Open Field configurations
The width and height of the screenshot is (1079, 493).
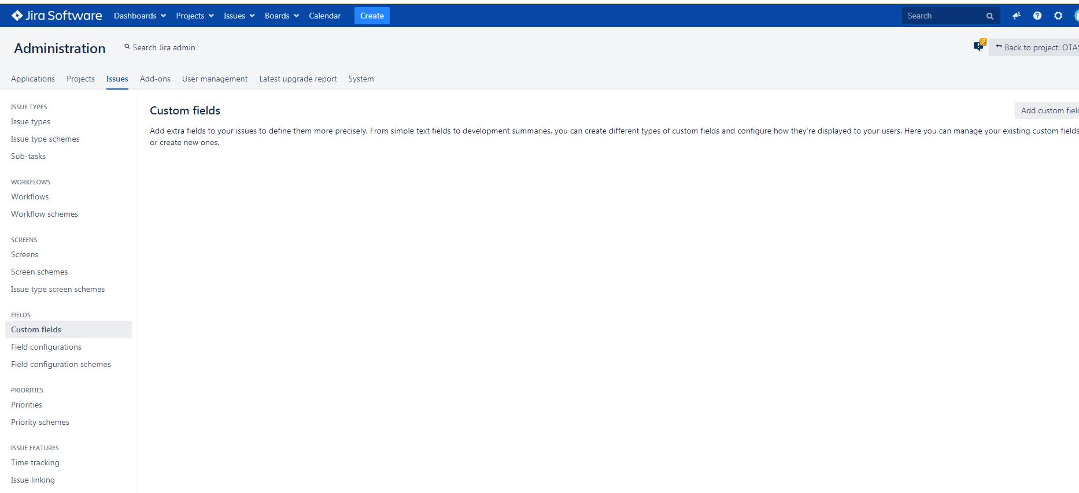click(x=46, y=347)
